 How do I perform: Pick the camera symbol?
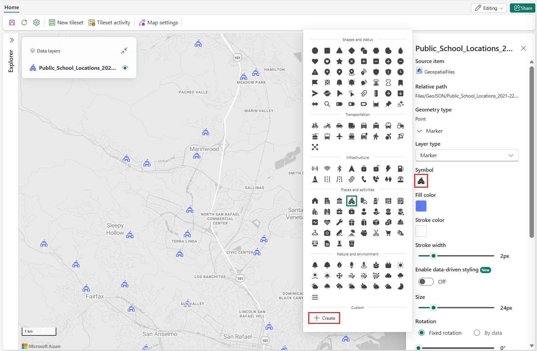click(x=327, y=233)
